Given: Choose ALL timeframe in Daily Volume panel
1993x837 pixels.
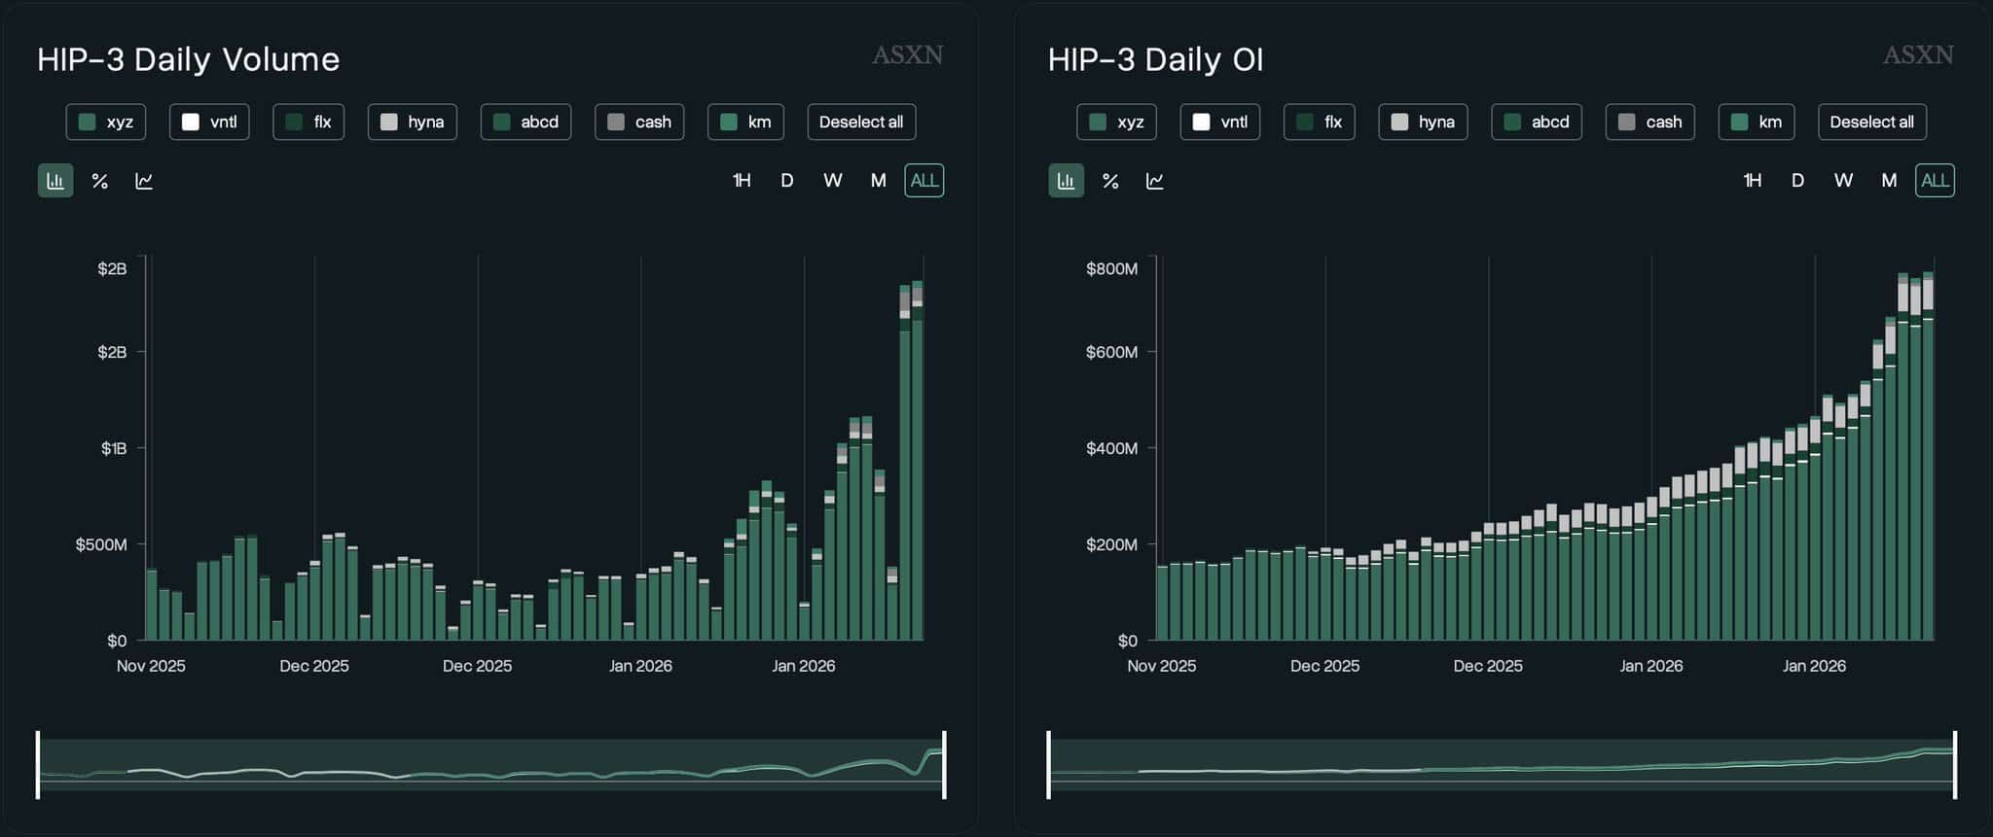Looking at the screenshot, I should click(x=924, y=181).
